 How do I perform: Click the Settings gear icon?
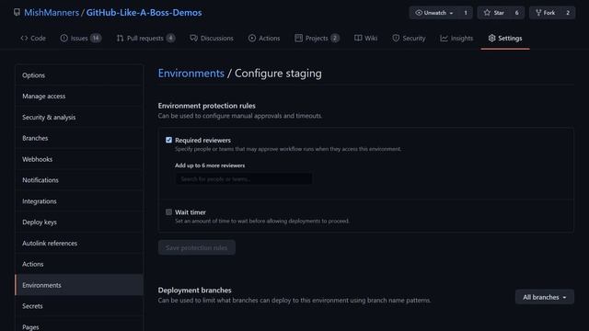pyautogui.click(x=491, y=39)
